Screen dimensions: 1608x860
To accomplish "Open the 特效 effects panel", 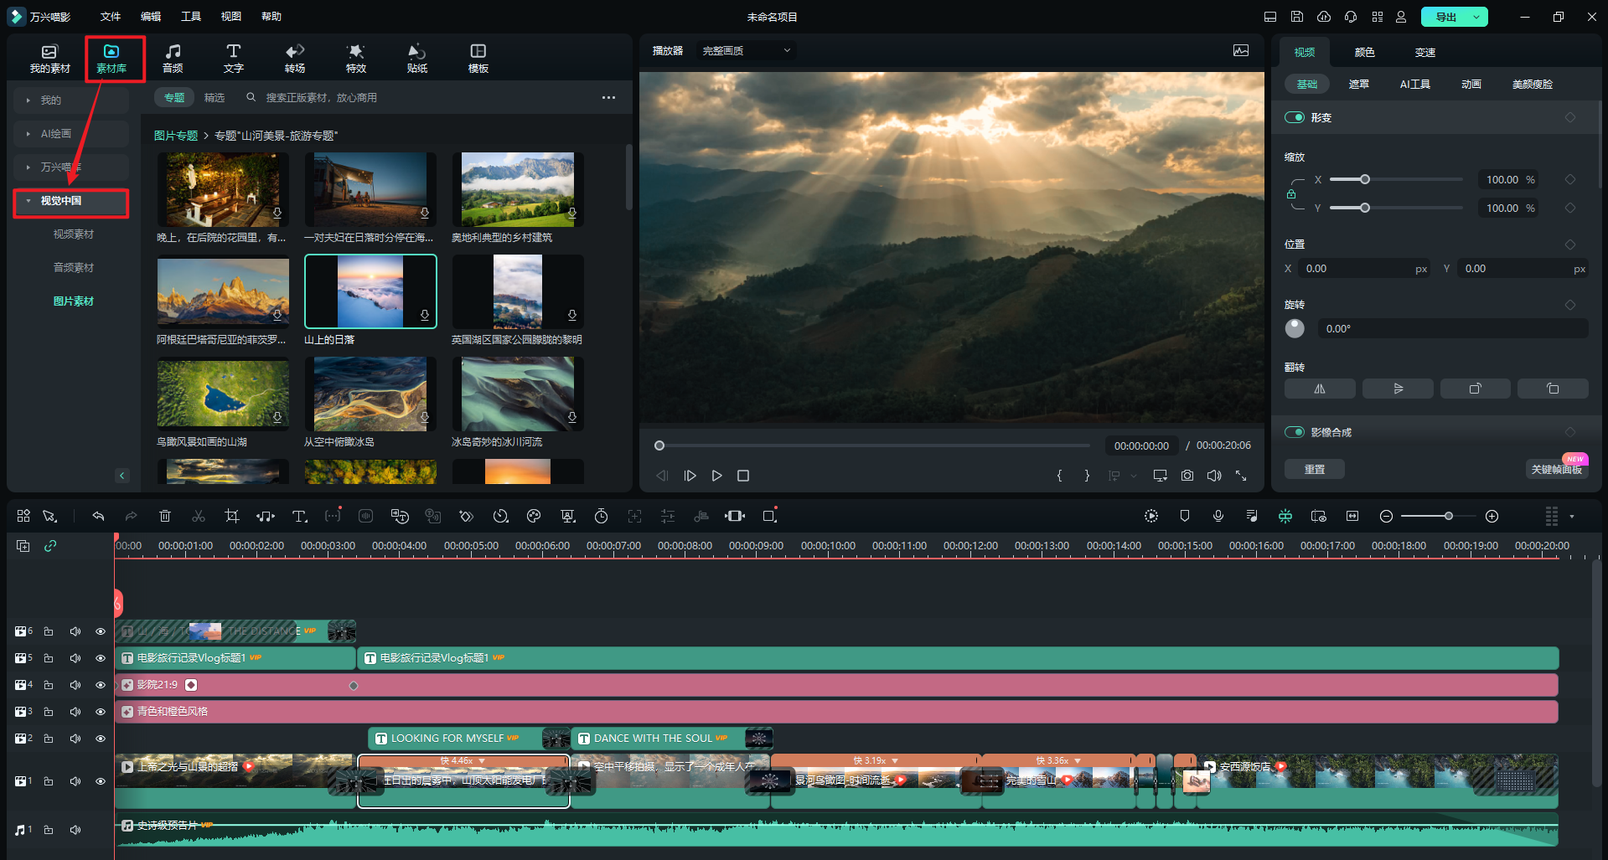I will click(356, 58).
